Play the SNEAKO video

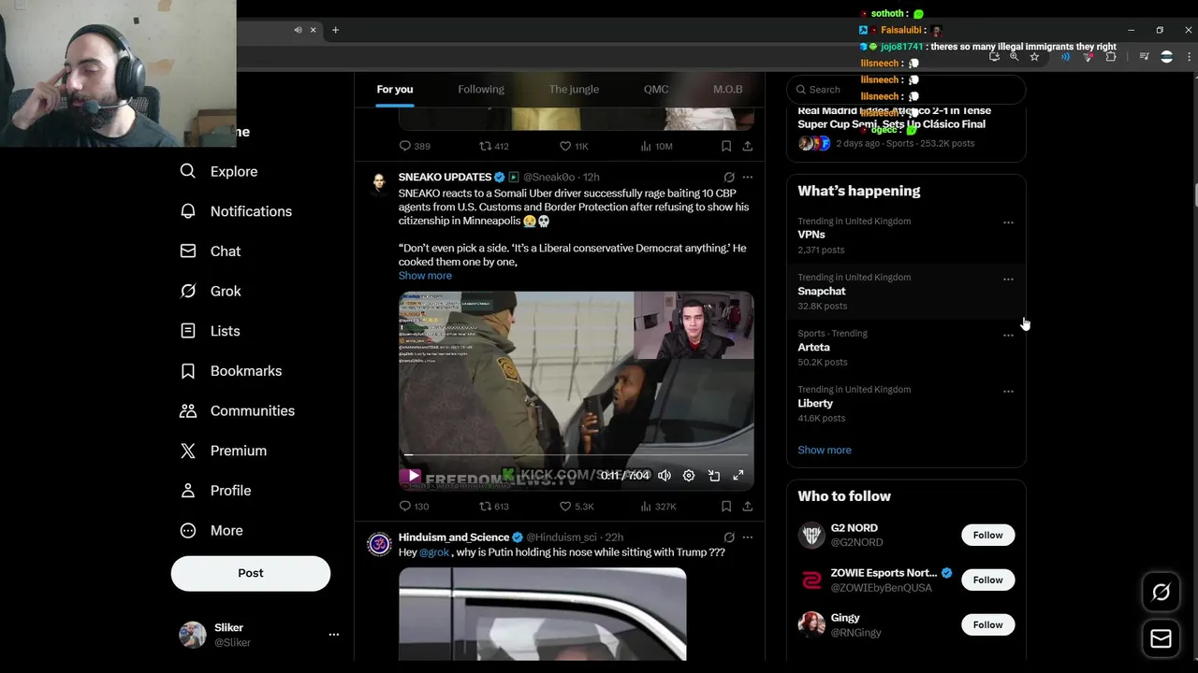click(413, 476)
